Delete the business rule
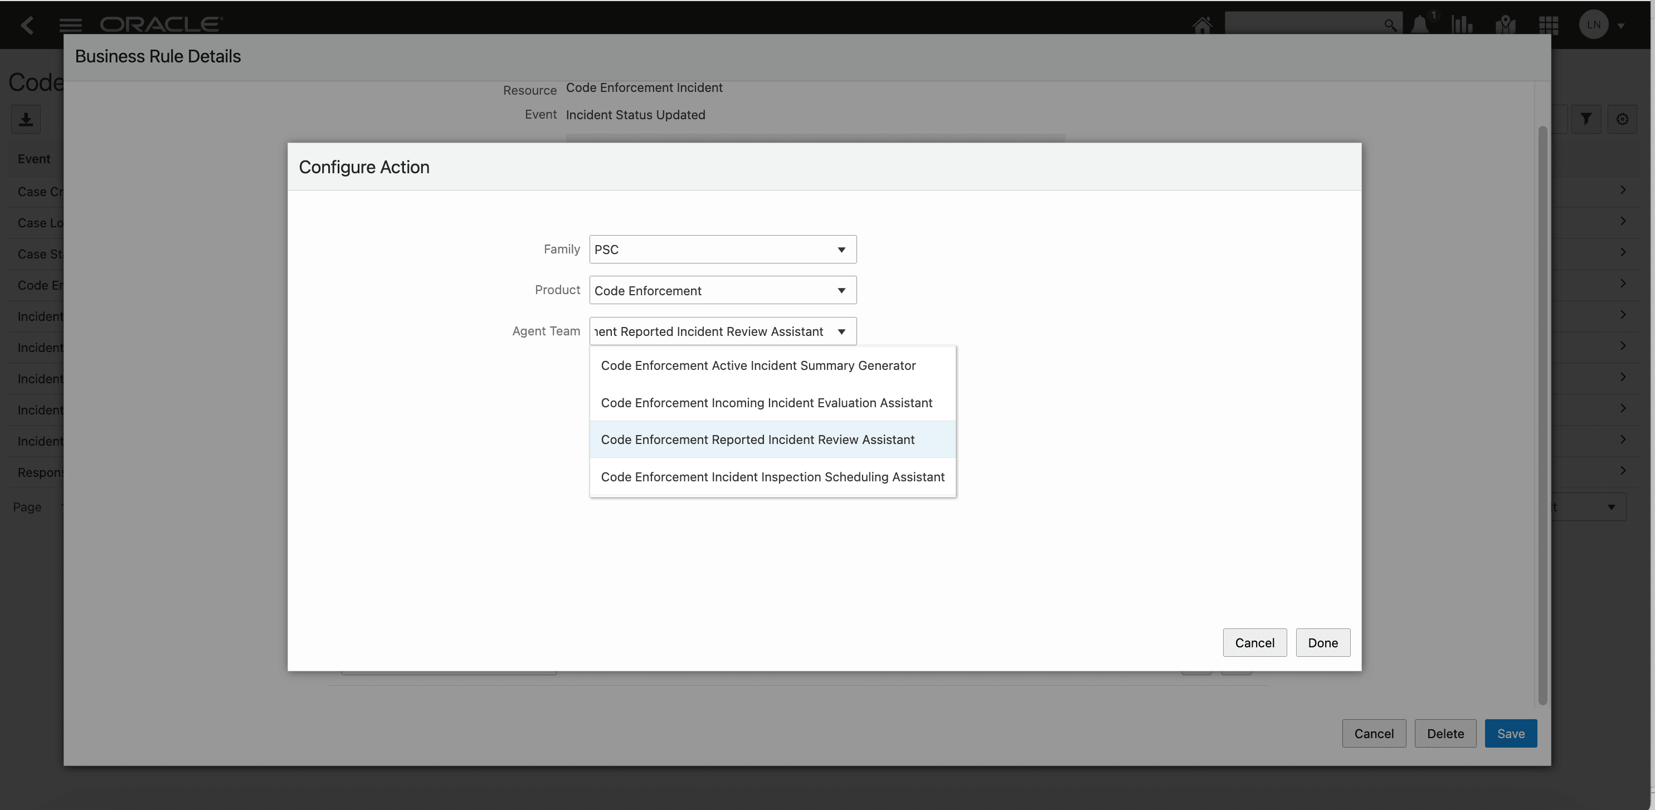This screenshot has height=810, width=1655. pos(1445,734)
